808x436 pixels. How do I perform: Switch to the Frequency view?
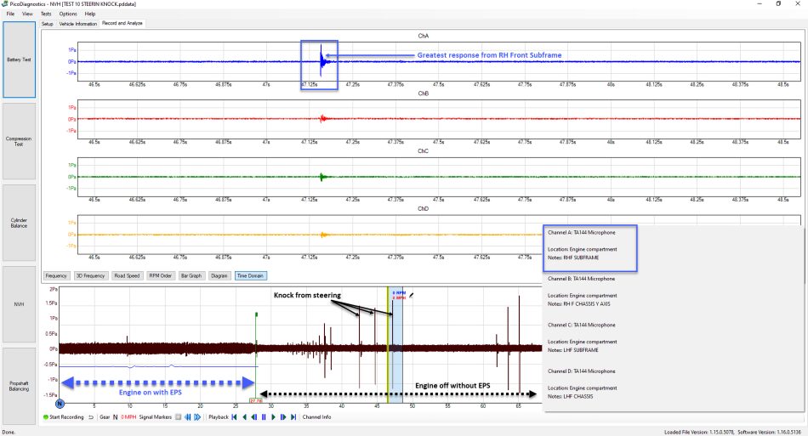coord(56,276)
